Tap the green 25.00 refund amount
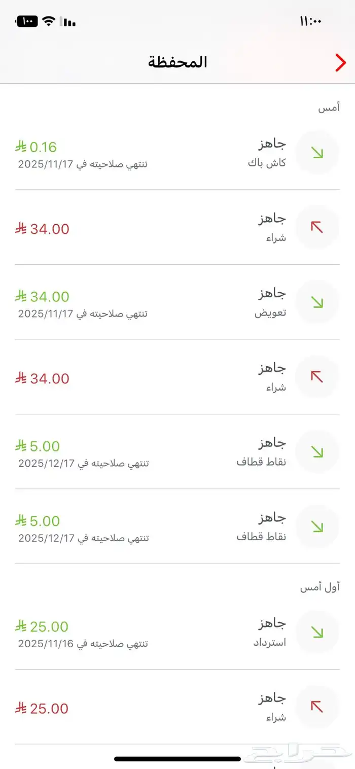 pyautogui.click(x=42, y=626)
